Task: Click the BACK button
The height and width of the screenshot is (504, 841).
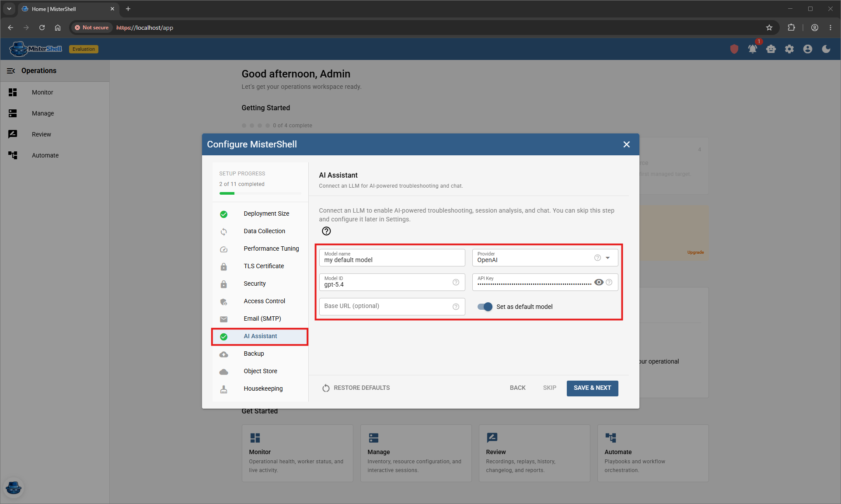Action: pyautogui.click(x=517, y=388)
